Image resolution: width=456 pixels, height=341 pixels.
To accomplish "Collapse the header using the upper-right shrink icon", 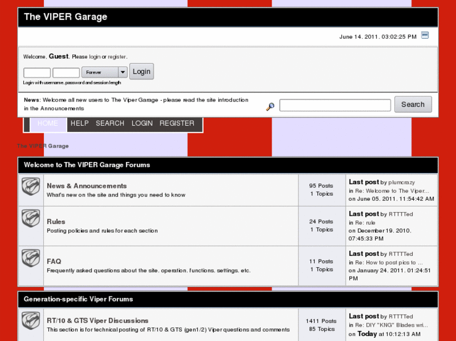I will click(x=425, y=36).
